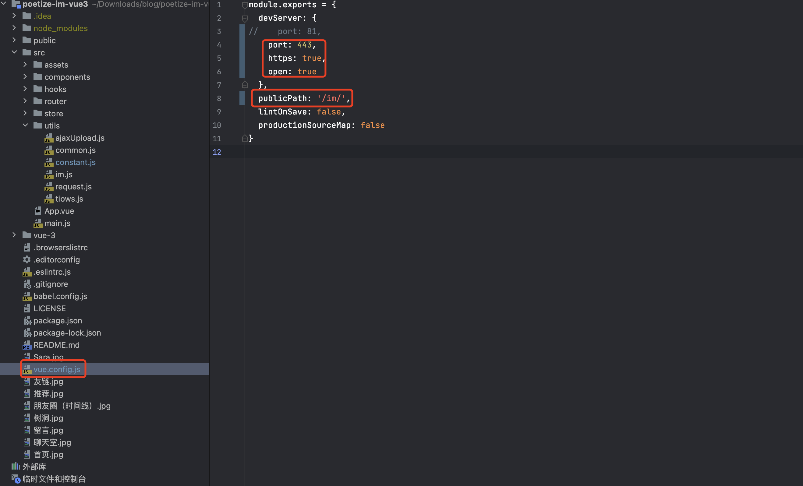The image size is (803, 486).
Task: Open the babel.config.js file
Action: (60, 296)
